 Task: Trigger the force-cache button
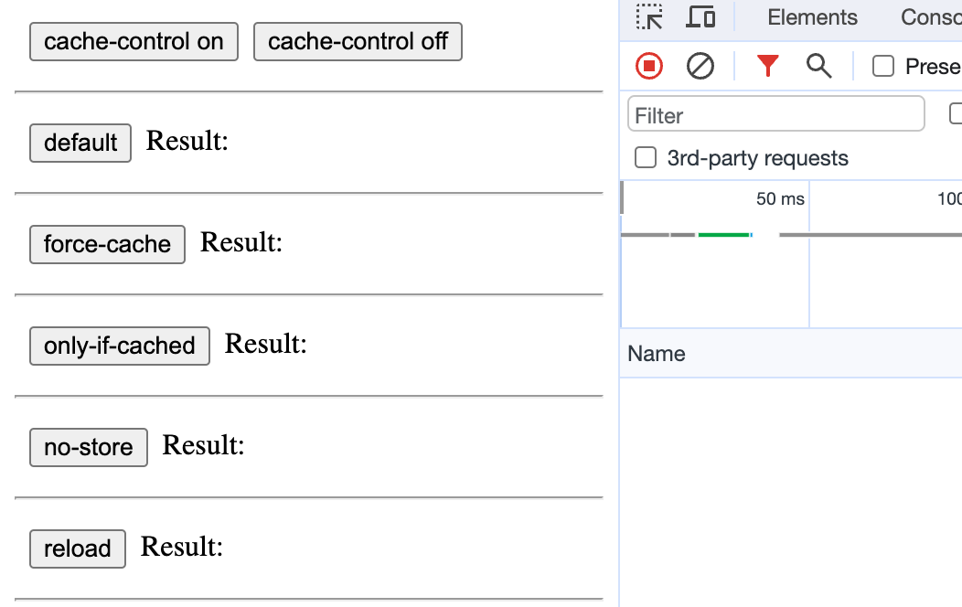(x=107, y=244)
